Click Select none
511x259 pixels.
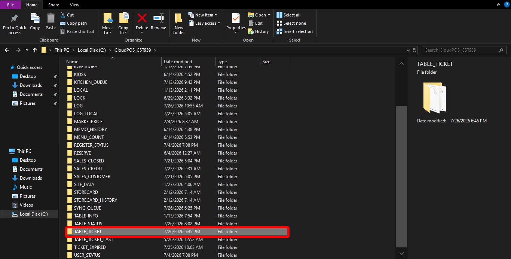[x=291, y=23]
